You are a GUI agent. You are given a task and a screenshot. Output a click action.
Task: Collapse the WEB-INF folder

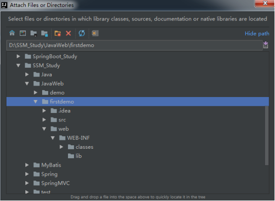[53, 138]
